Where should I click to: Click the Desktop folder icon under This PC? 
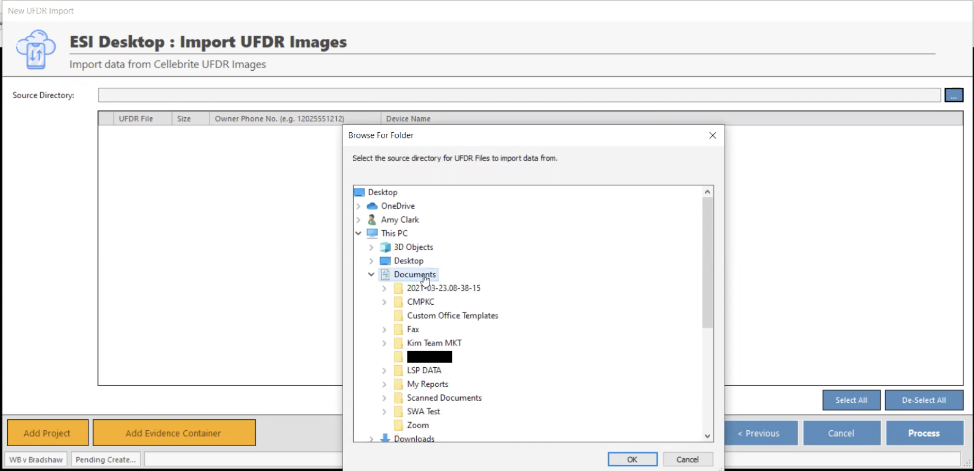385,261
